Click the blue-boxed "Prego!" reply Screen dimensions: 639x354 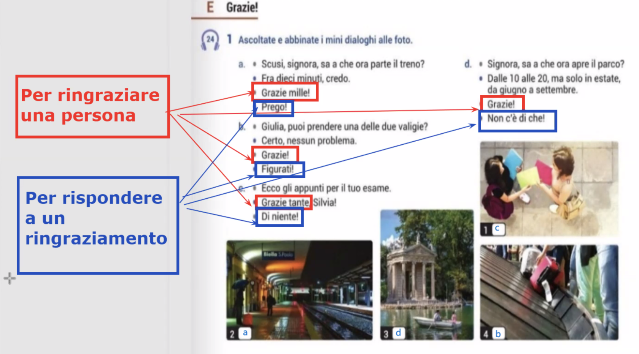tap(273, 107)
